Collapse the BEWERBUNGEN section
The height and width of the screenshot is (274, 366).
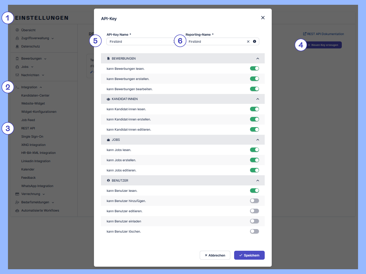pos(258,59)
